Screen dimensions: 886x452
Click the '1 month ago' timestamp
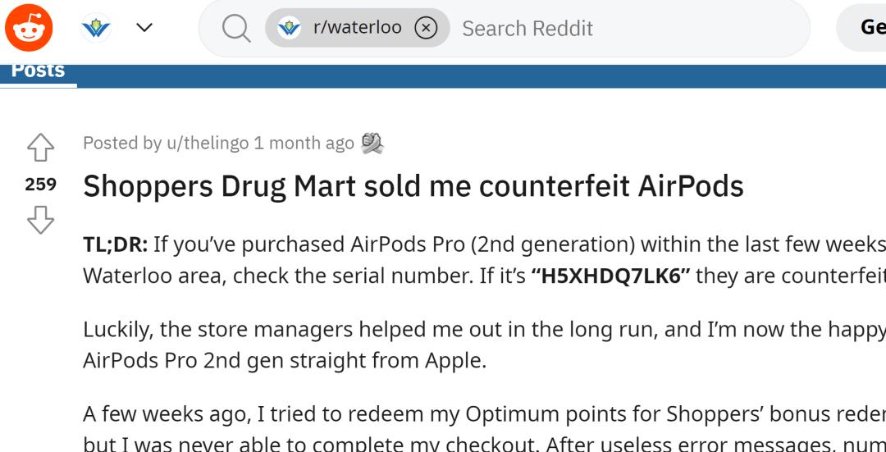point(304,143)
